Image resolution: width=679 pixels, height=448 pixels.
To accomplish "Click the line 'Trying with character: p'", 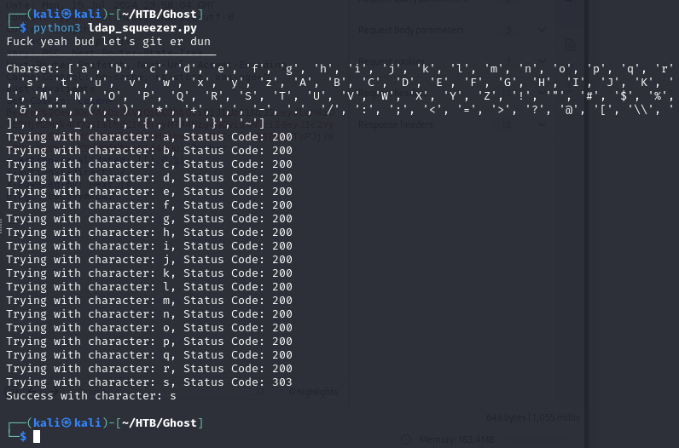I will tap(149, 342).
